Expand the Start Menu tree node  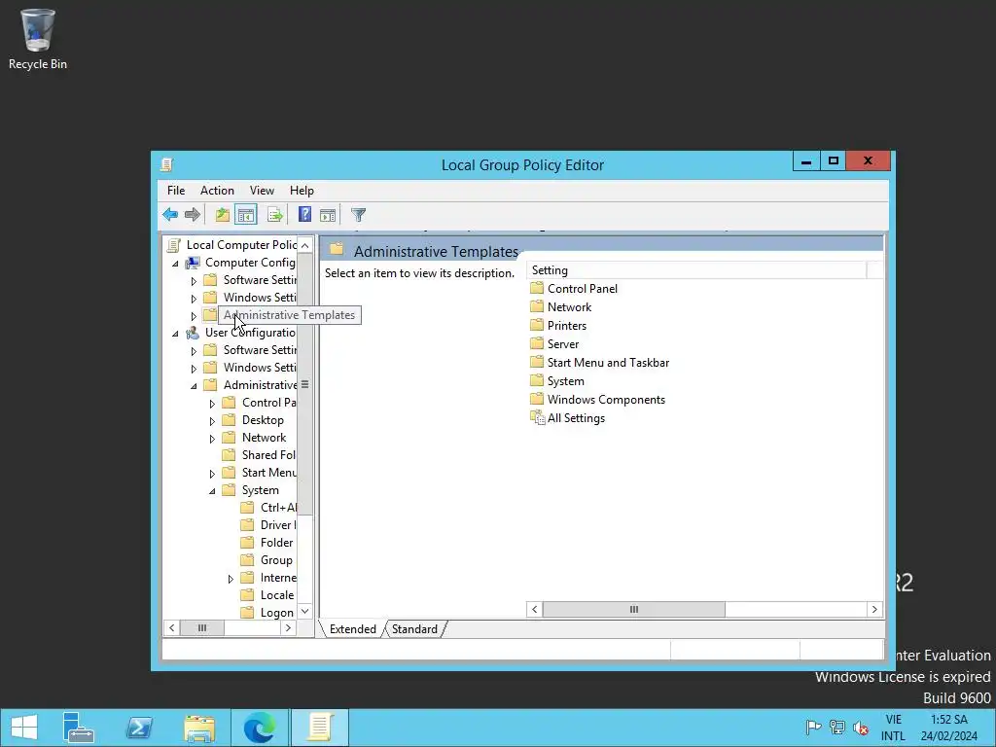pyautogui.click(x=212, y=474)
